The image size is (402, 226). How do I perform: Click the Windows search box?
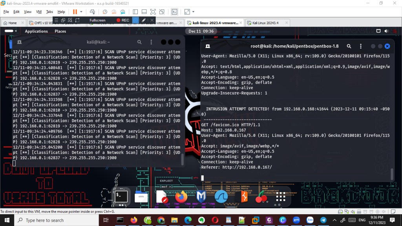[x=57, y=220]
